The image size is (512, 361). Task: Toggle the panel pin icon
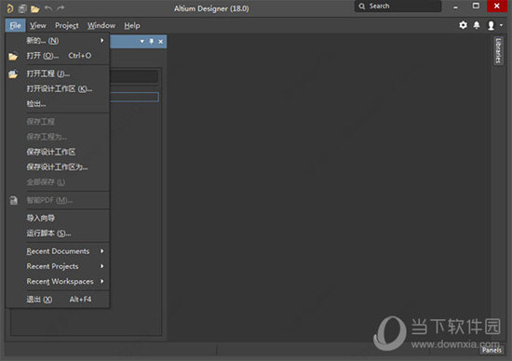point(151,42)
